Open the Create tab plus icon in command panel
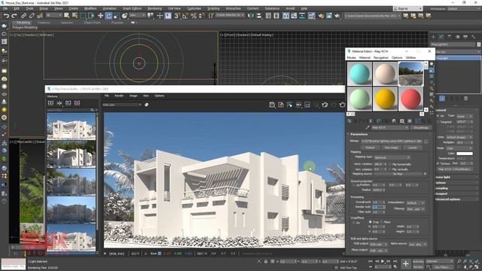Viewport: 482px width, 271px height. coord(434,37)
